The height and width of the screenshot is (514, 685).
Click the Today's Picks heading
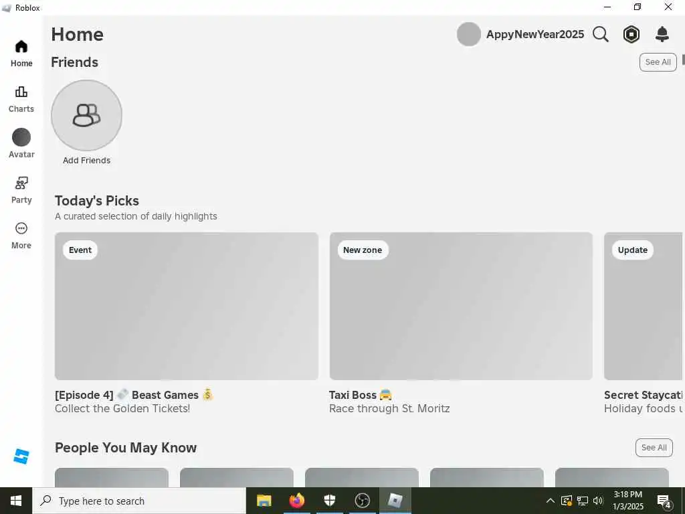(x=97, y=201)
